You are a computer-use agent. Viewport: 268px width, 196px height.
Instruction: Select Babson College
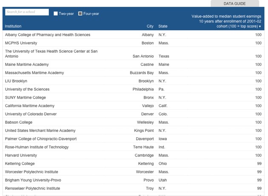(19, 122)
